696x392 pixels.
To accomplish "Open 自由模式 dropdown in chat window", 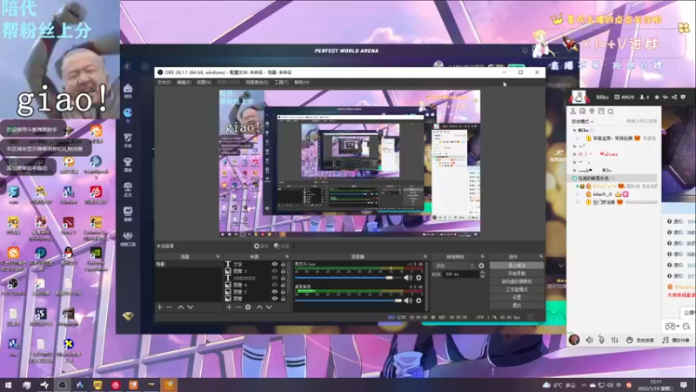I will [582, 121].
